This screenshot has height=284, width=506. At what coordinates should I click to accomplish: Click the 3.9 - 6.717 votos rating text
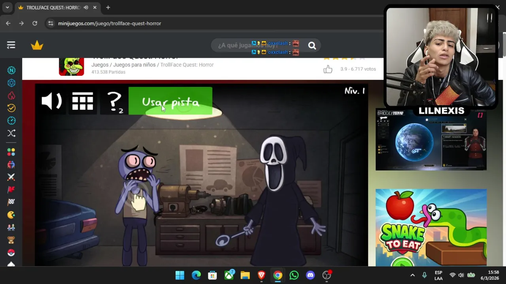pyautogui.click(x=358, y=69)
